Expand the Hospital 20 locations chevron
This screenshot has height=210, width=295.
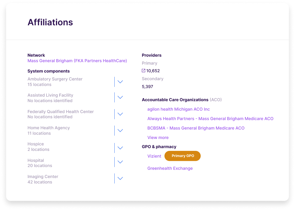tap(120, 162)
